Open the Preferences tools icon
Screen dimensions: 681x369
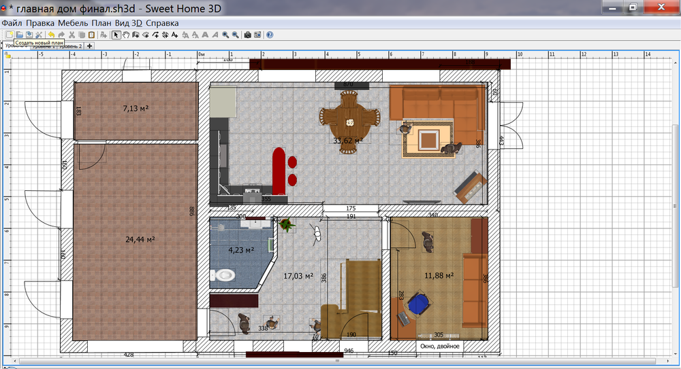tap(39, 35)
